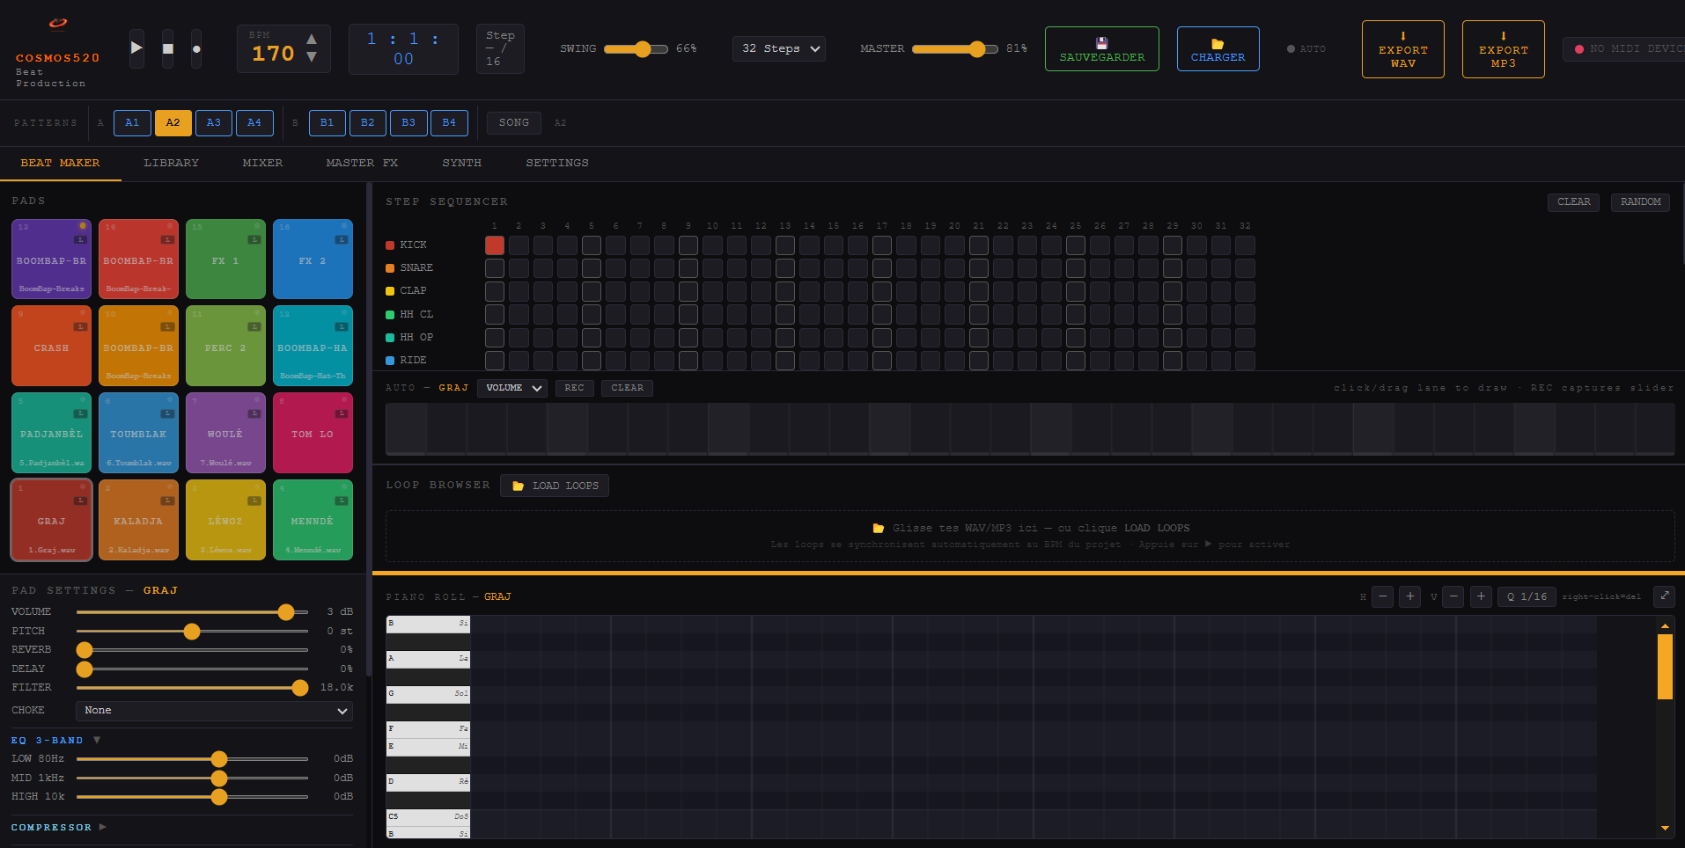Expand the piano roll with the diagonal arrow icon
This screenshot has width=1685, height=848.
(1664, 596)
